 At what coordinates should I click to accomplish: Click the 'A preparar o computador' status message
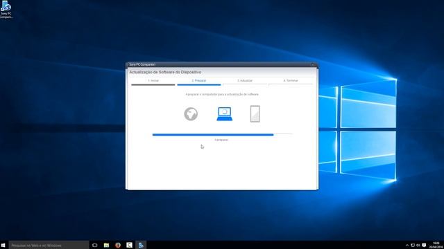pos(222,94)
